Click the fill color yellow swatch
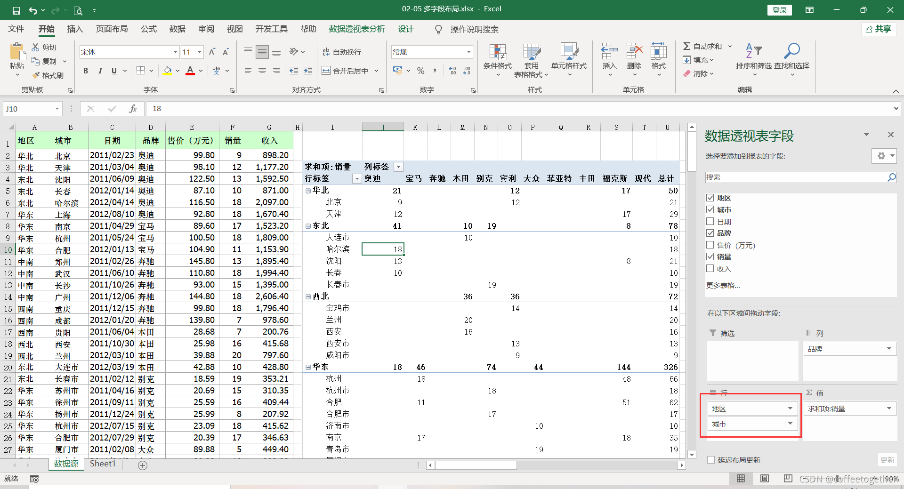The image size is (904, 489). (x=168, y=71)
